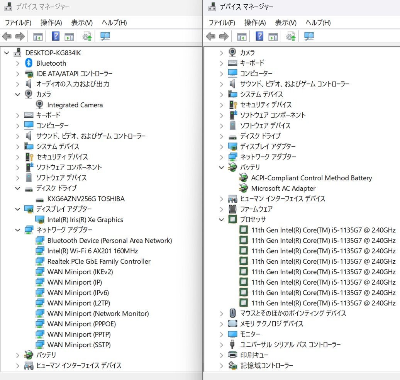Expand the 印刷キュー (print queues) node

coord(221,355)
